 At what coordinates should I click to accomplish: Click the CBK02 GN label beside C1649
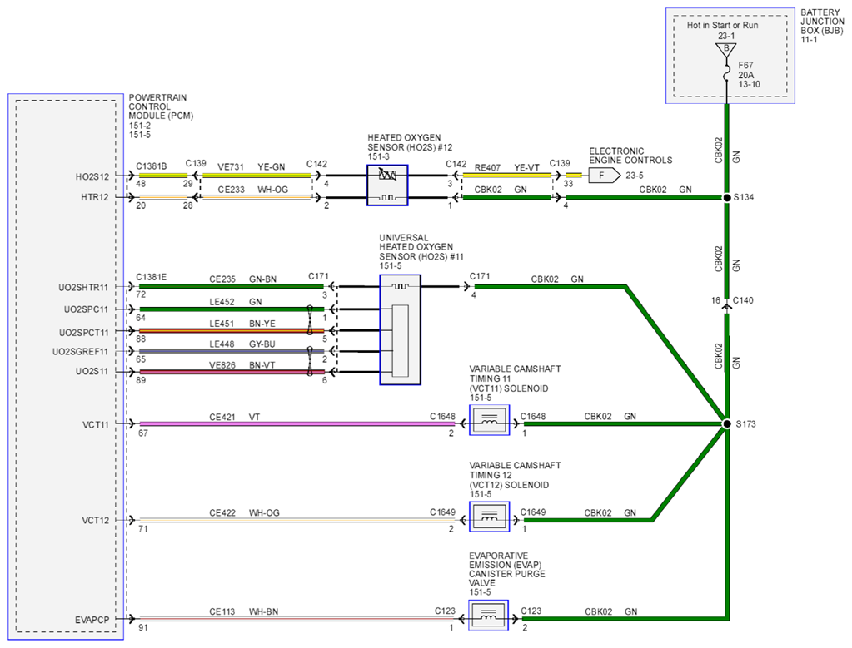pos(610,512)
